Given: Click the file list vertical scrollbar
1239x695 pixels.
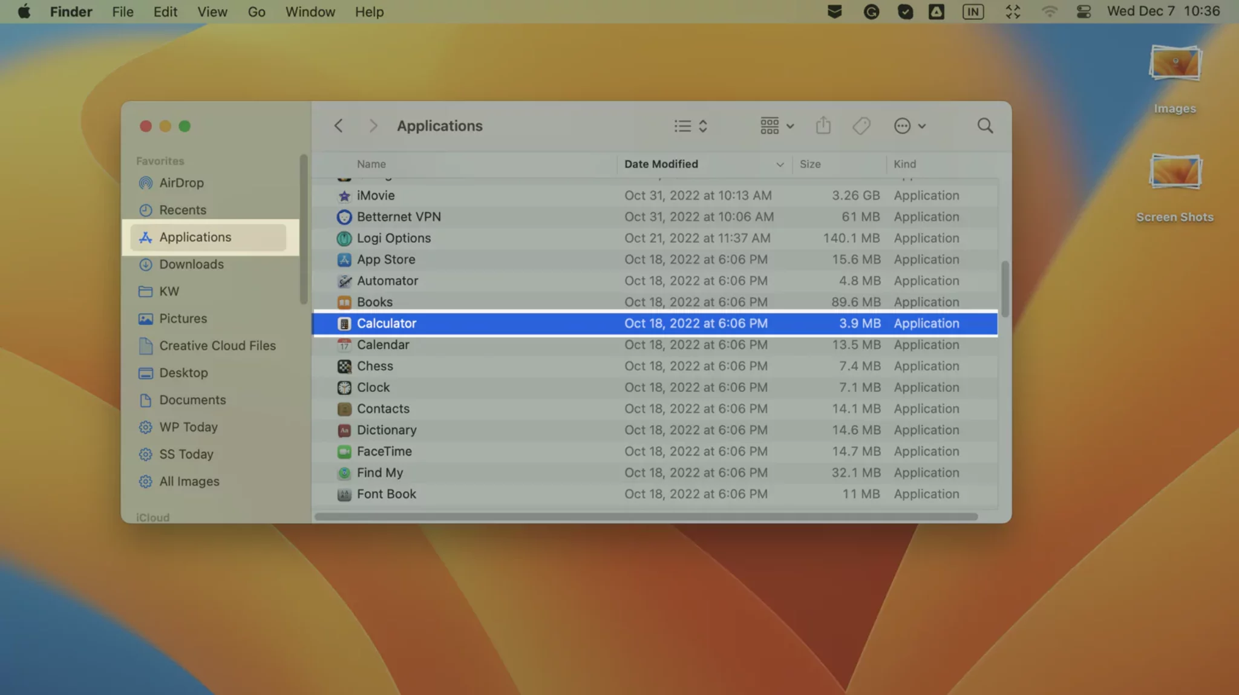Looking at the screenshot, I should coord(1005,289).
